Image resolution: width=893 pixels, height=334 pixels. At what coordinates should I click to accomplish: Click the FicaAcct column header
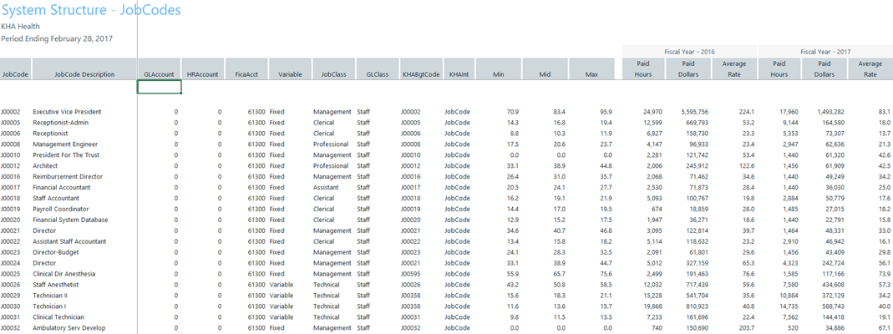click(x=246, y=74)
